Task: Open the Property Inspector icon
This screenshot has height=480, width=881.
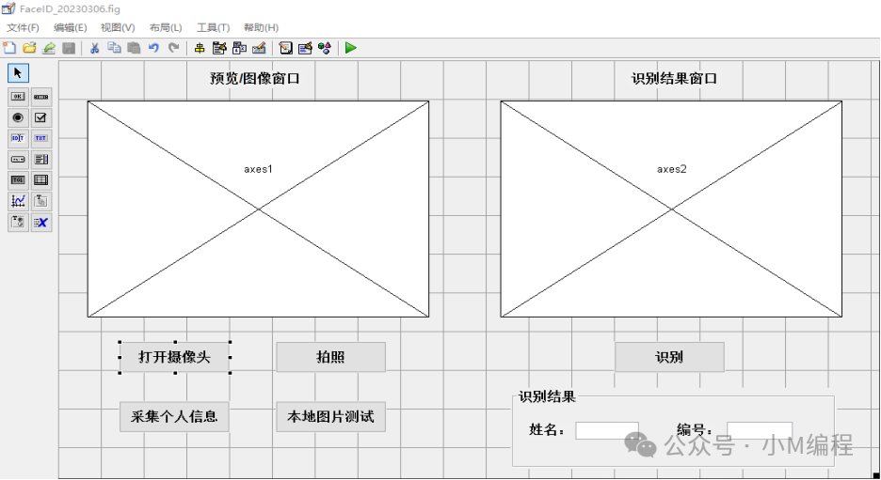Action: (305, 48)
